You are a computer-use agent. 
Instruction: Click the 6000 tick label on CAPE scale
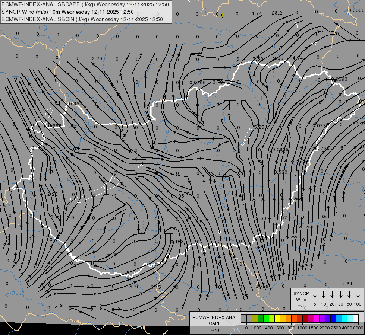pos(358,328)
